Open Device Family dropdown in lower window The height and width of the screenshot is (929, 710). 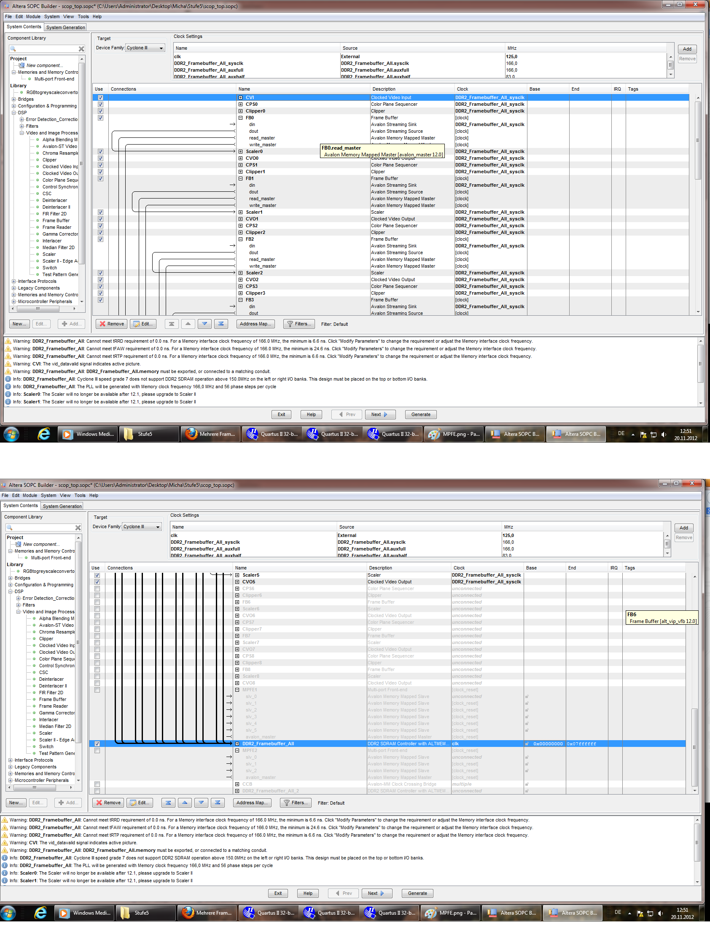tap(142, 527)
